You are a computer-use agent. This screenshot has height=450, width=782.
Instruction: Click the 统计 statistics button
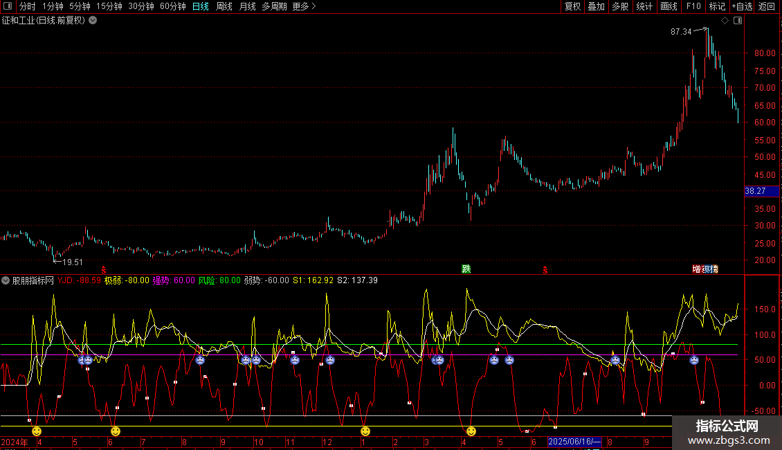[644, 6]
